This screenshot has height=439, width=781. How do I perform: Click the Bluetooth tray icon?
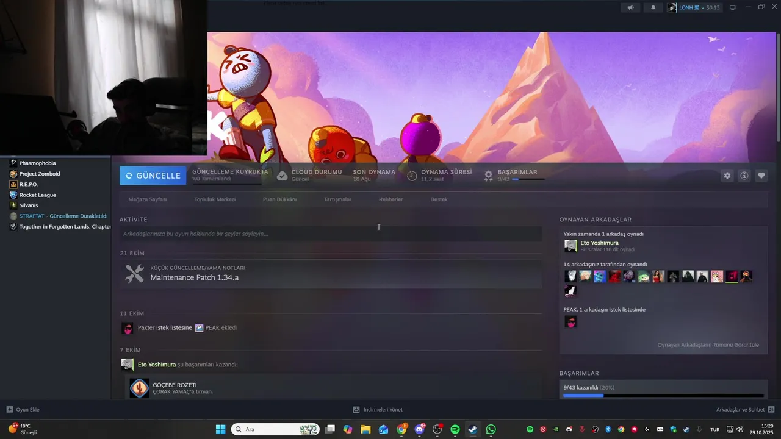point(608,429)
